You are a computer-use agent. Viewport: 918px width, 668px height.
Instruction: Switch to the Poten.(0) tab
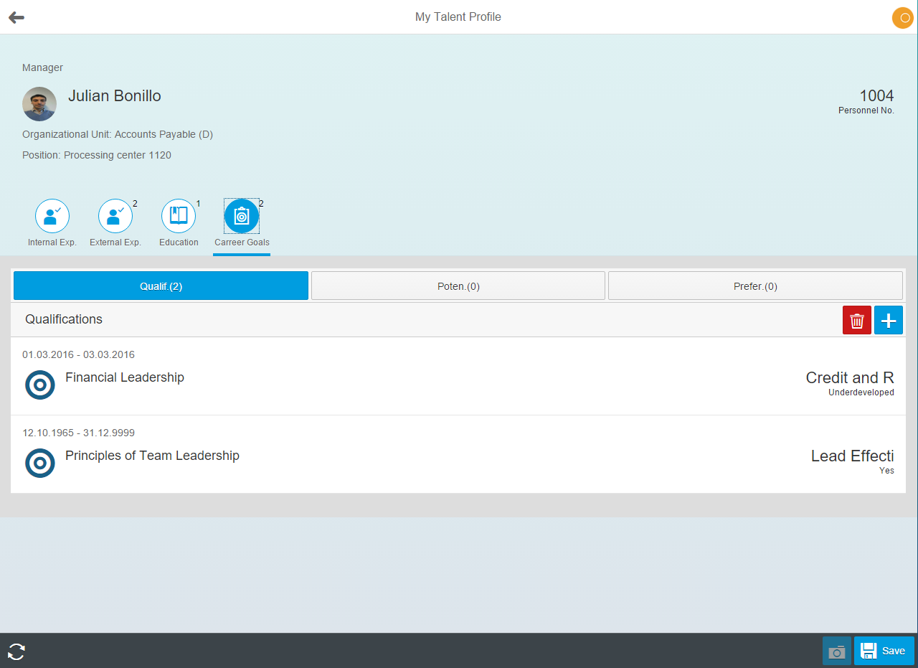458,286
